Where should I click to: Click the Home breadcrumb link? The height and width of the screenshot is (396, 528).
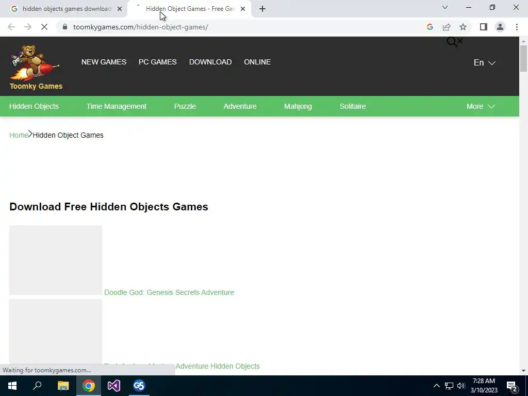click(19, 135)
